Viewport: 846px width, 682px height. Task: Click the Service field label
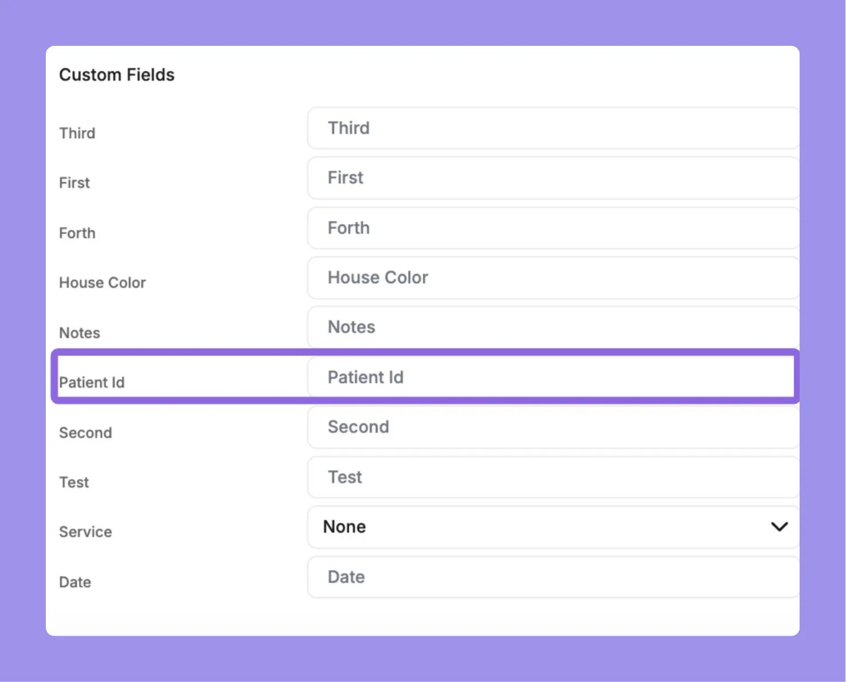pyautogui.click(x=85, y=532)
